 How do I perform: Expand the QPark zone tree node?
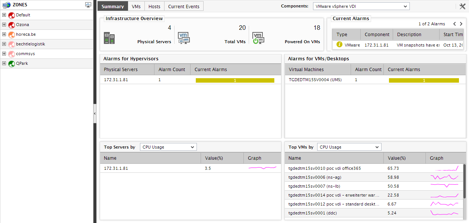pyautogui.click(x=4, y=63)
